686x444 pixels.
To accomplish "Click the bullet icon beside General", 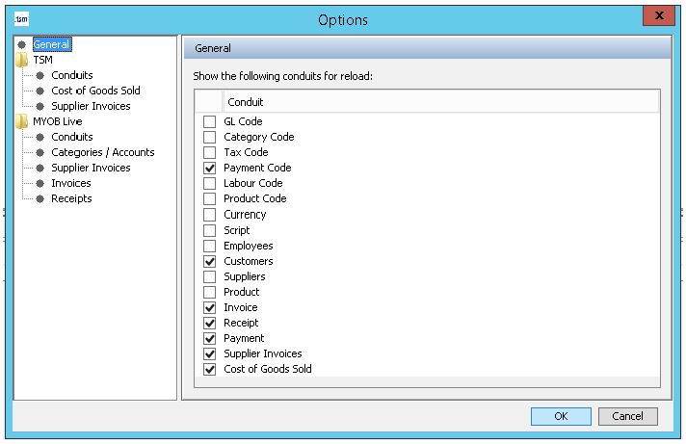I will (21, 44).
